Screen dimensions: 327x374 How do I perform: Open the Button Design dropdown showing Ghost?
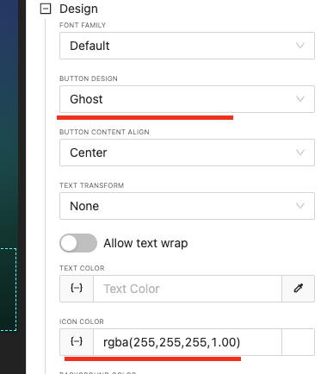click(x=187, y=99)
